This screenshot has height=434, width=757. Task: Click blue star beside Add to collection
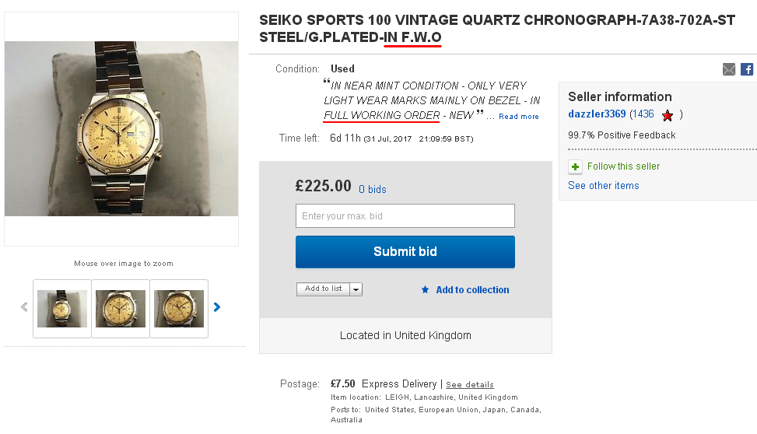[425, 289]
